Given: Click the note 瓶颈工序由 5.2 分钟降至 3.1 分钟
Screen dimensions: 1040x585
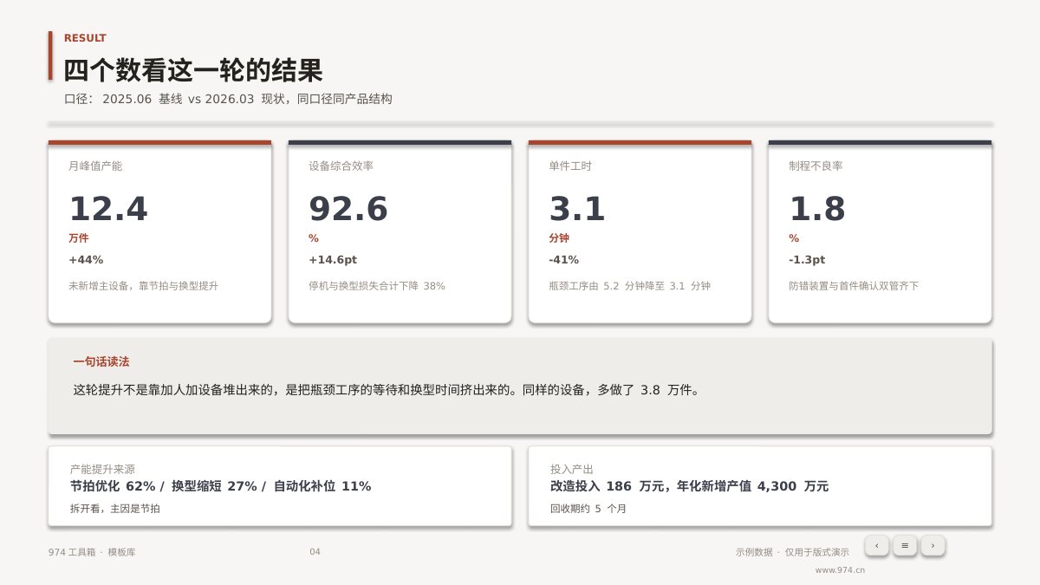Looking at the screenshot, I should click(x=629, y=285).
